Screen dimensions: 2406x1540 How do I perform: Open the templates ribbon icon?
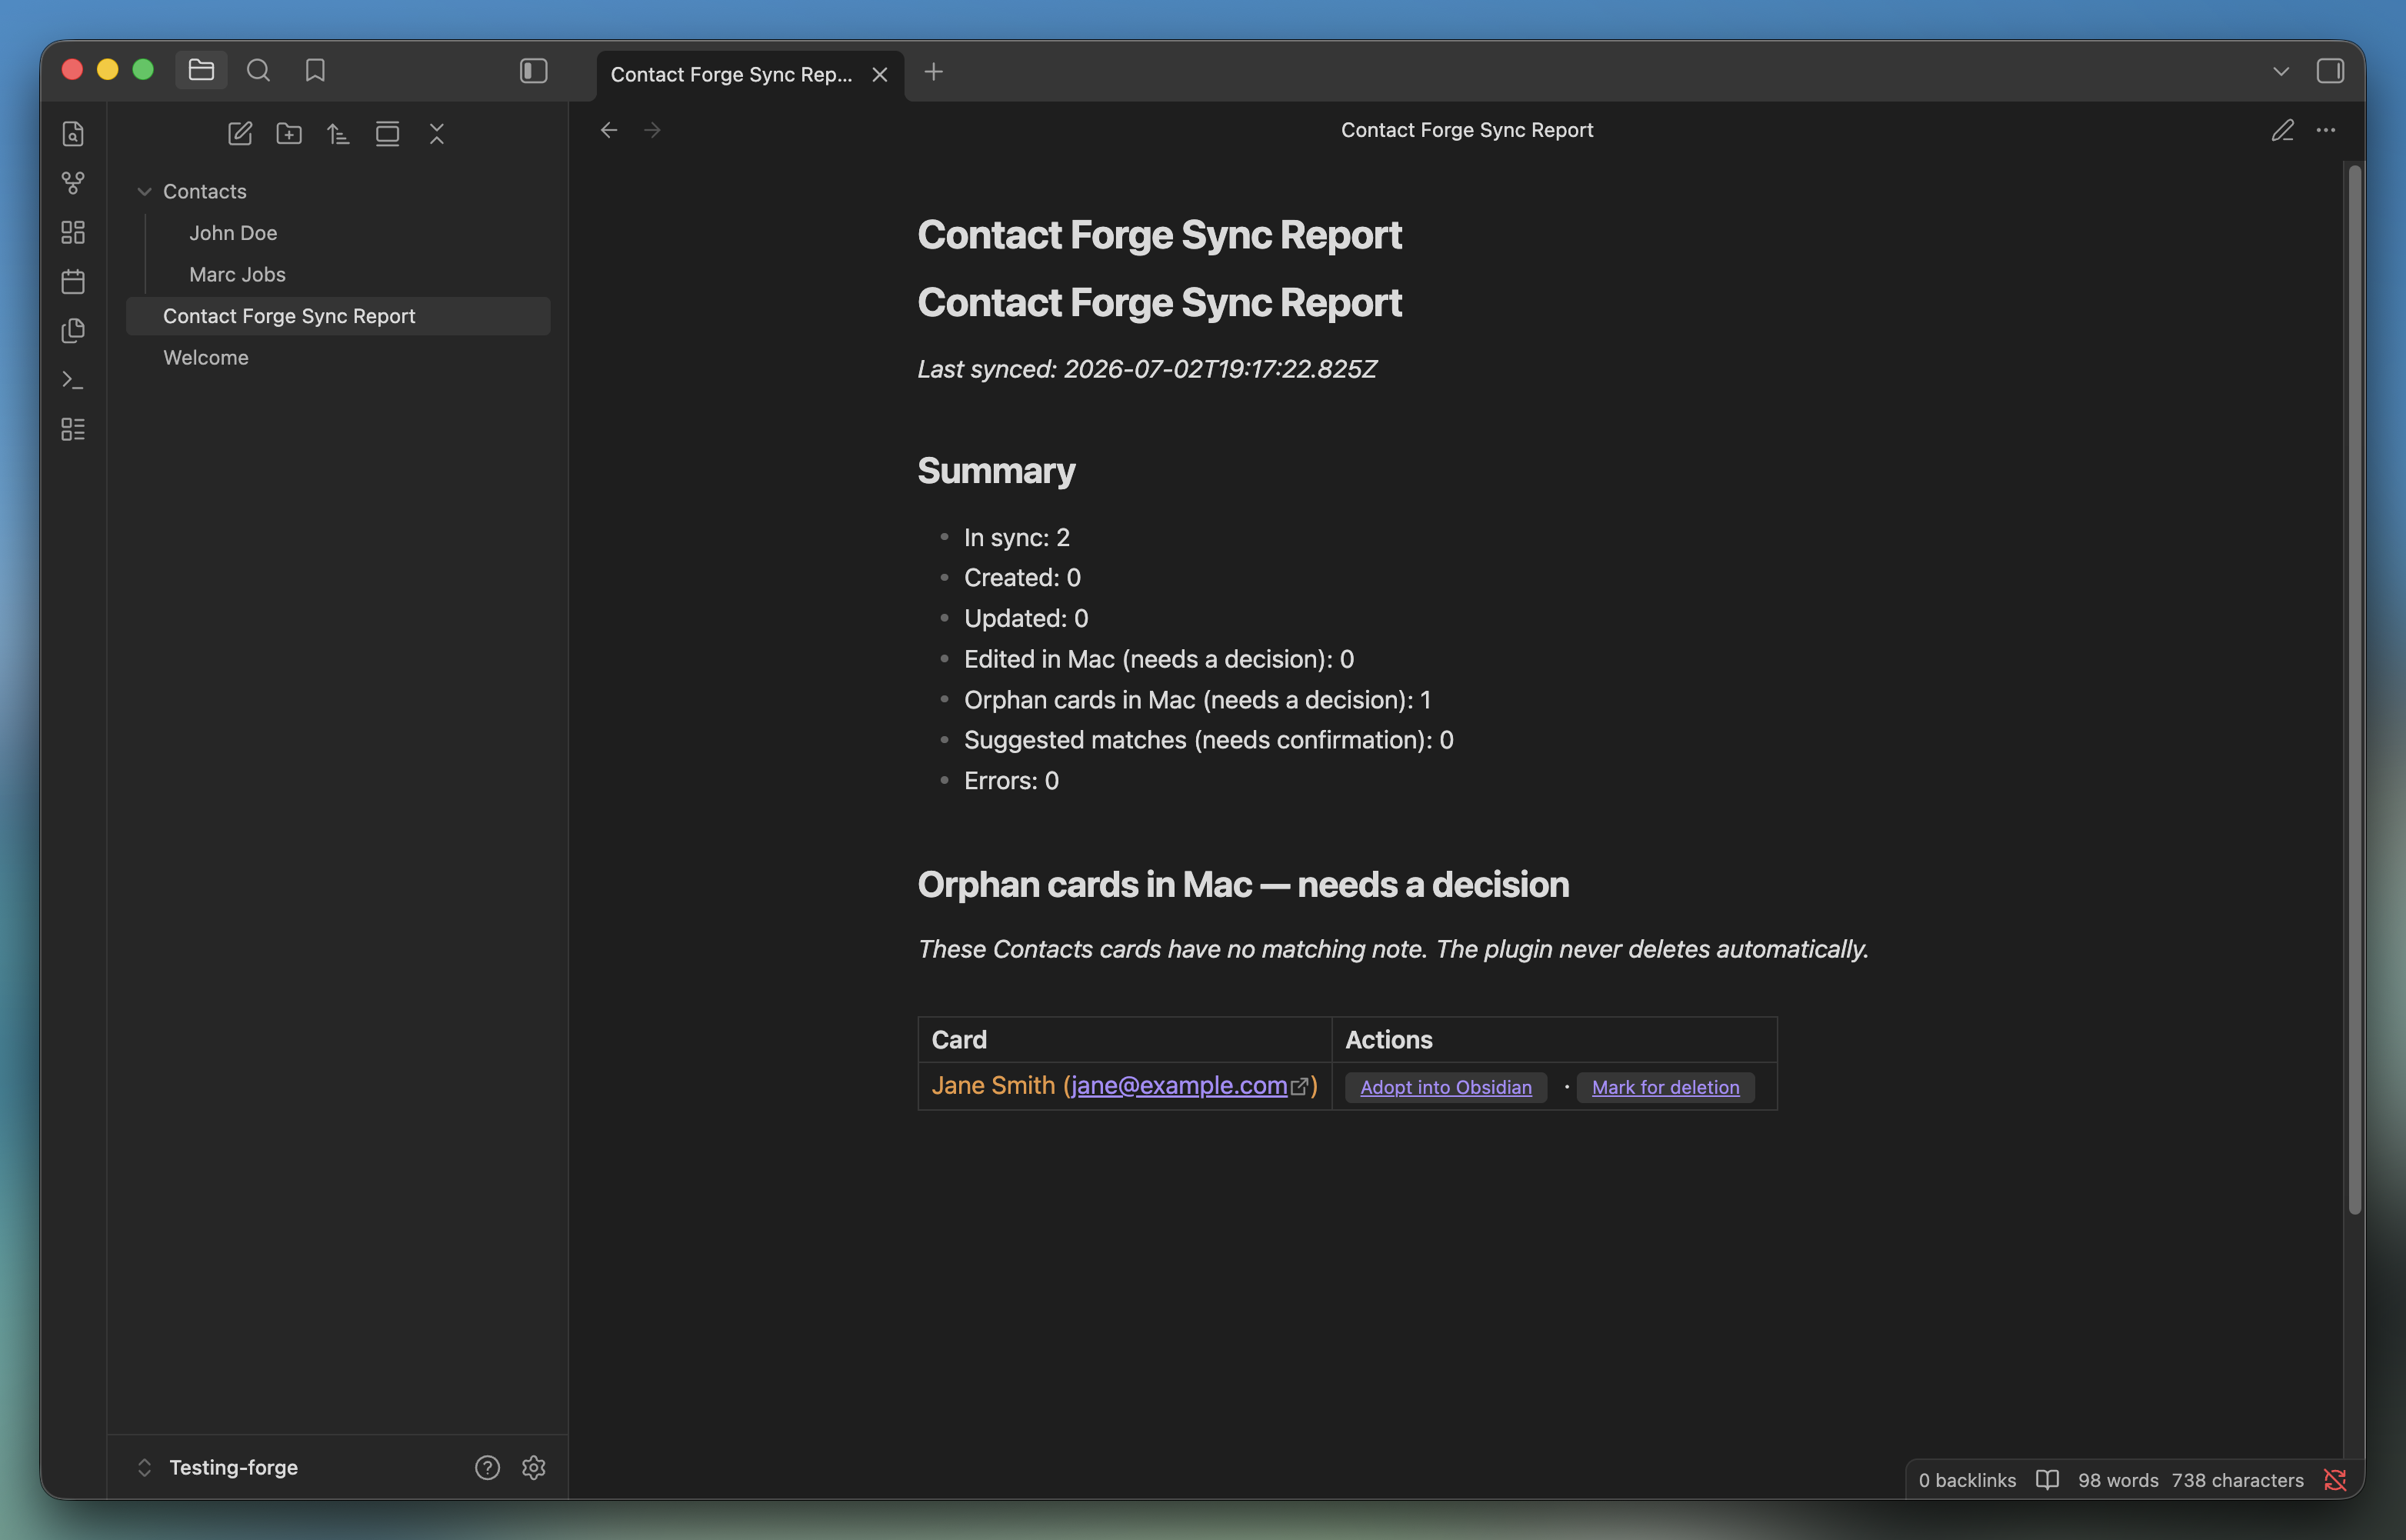73,331
